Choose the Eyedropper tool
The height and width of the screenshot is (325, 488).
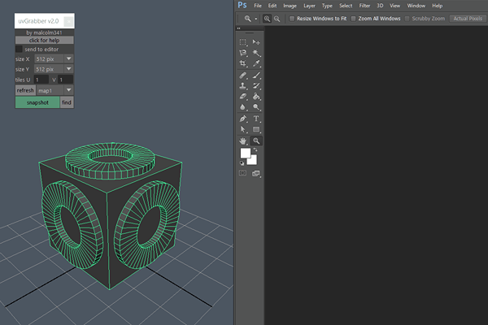pyautogui.click(x=256, y=63)
